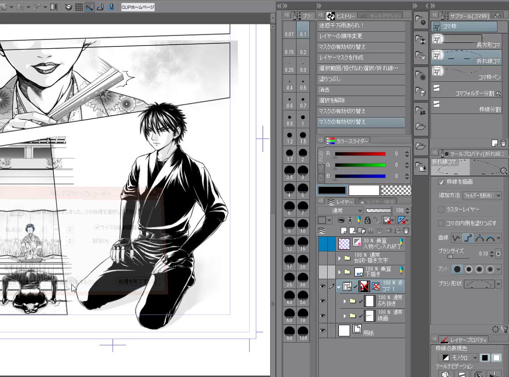Viewport: 509px width, 377px height.
Task: Select the 人物ペン入れ終了 layer
Action: (x=370, y=244)
